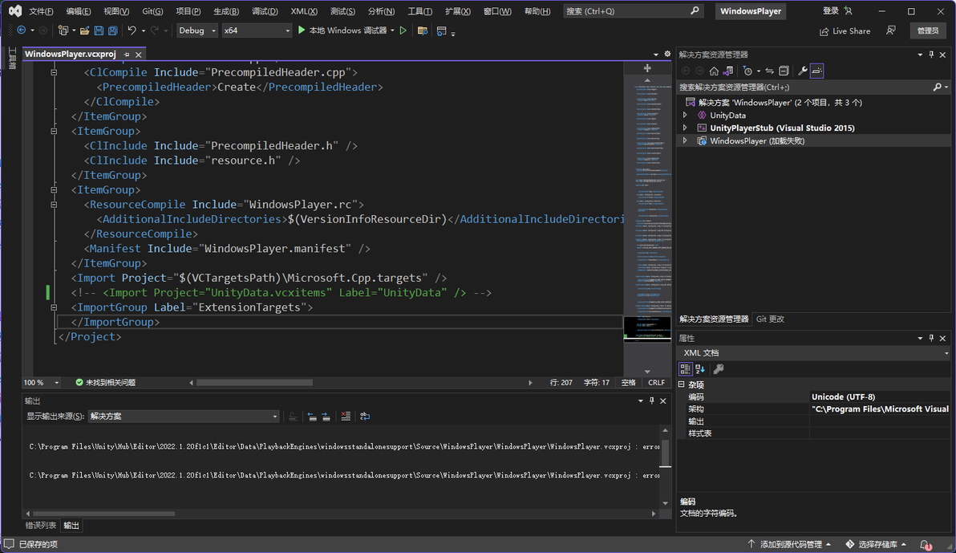Click the Output panel vertical scrollbar thumb
The width and height of the screenshot is (956, 553).
pyautogui.click(x=665, y=453)
